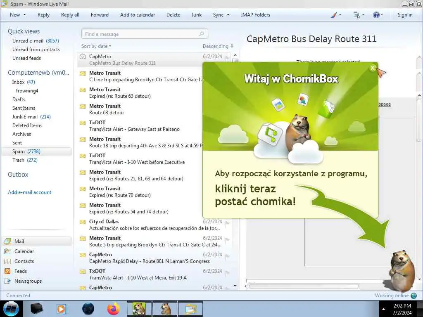The width and height of the screenshot is (423, 317).
Task: Close the ChomikBox welcome popup
Action: [373, 68]
